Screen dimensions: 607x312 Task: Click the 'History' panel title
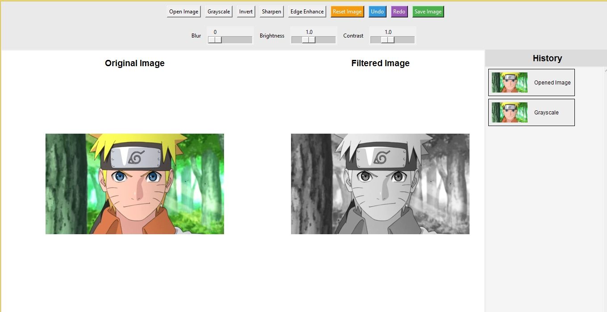click(x=547, y=58)
